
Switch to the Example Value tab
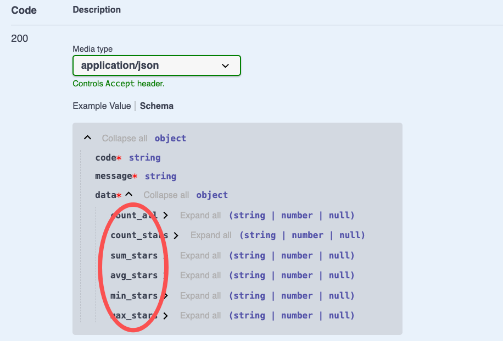click(x=102, y=106)
